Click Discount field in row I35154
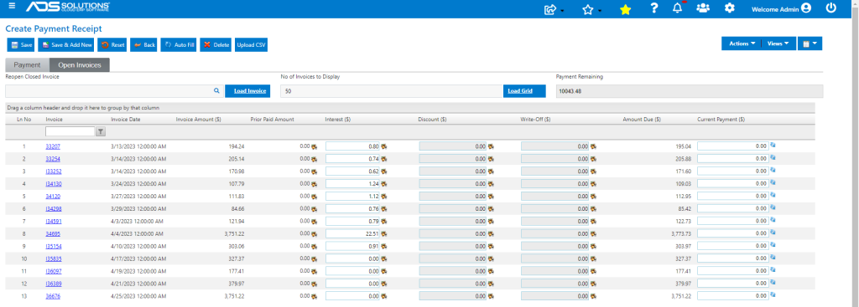The width and height of the screenshot is (859, 307). click(452, 247)
